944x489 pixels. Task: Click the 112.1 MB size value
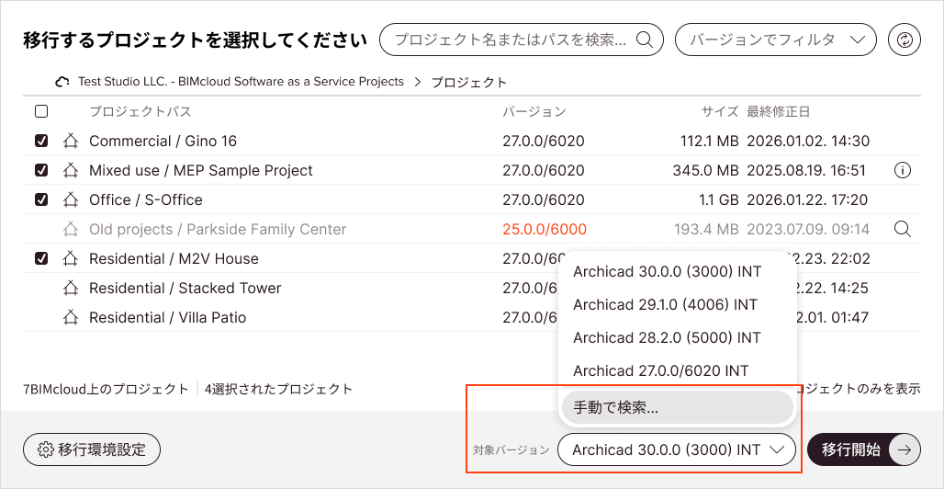pos(709,141)
